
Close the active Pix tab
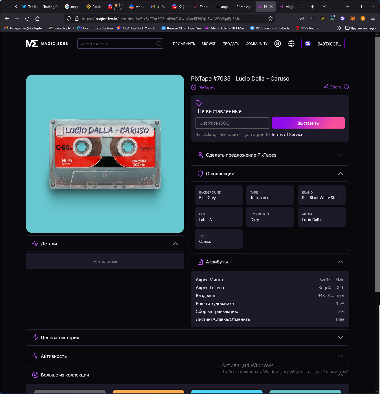pyautogui.click(x=271, y=7)
